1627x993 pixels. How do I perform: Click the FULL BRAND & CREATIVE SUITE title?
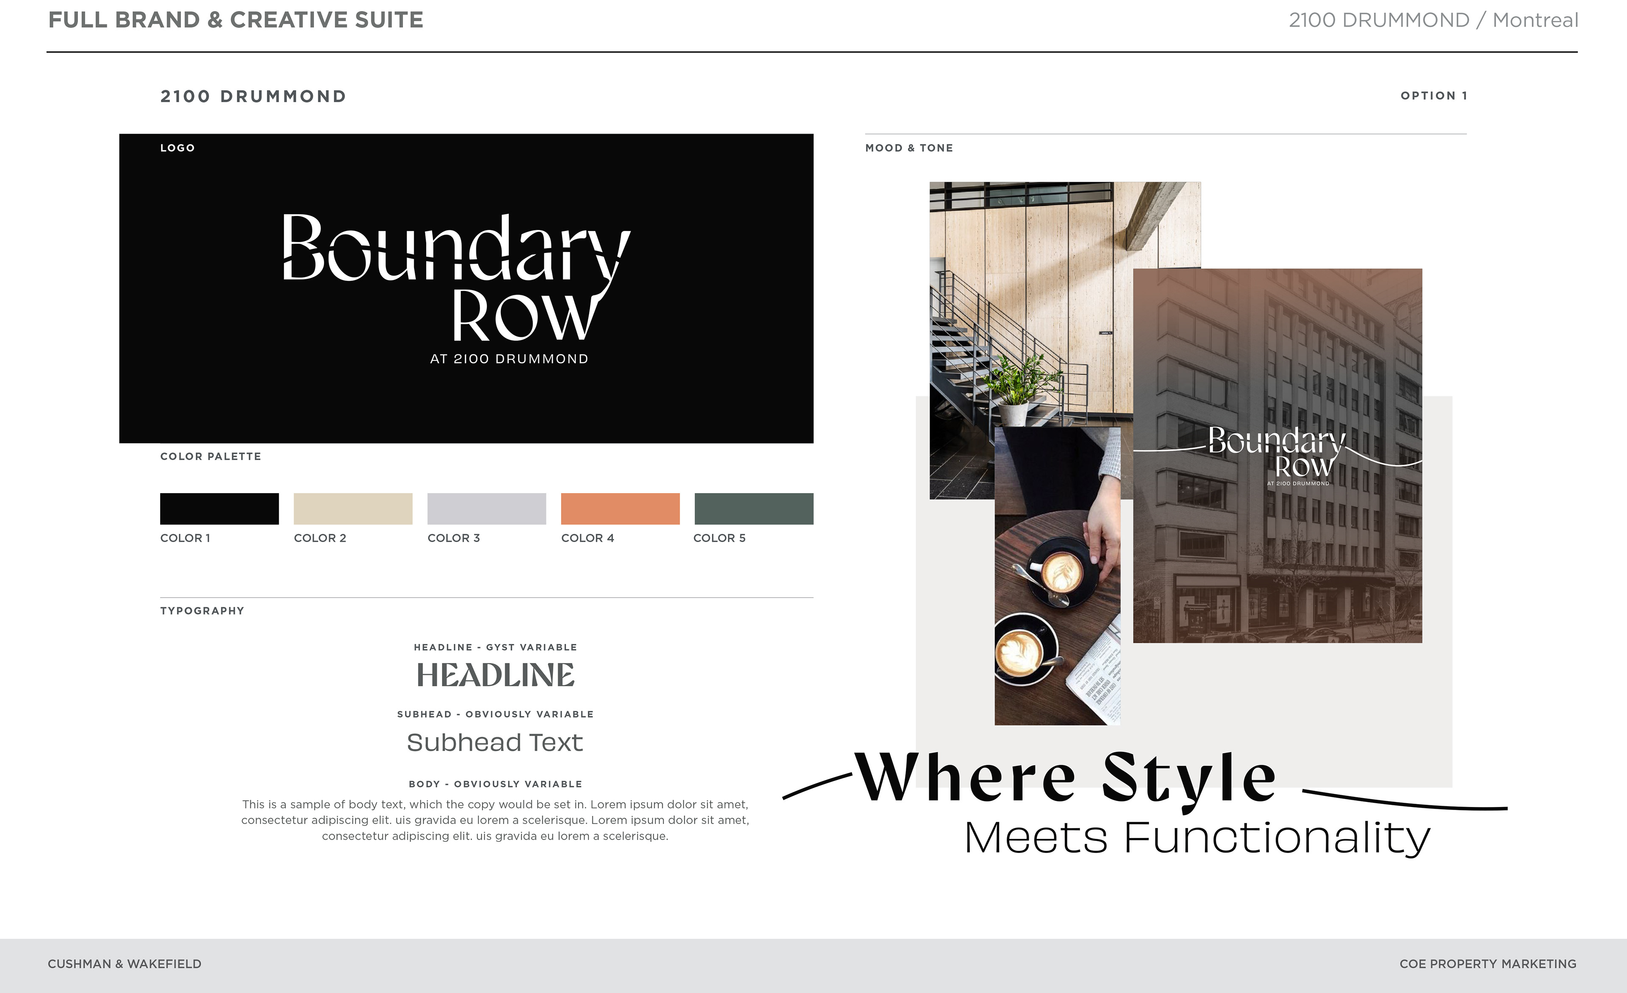coord(236,20)
